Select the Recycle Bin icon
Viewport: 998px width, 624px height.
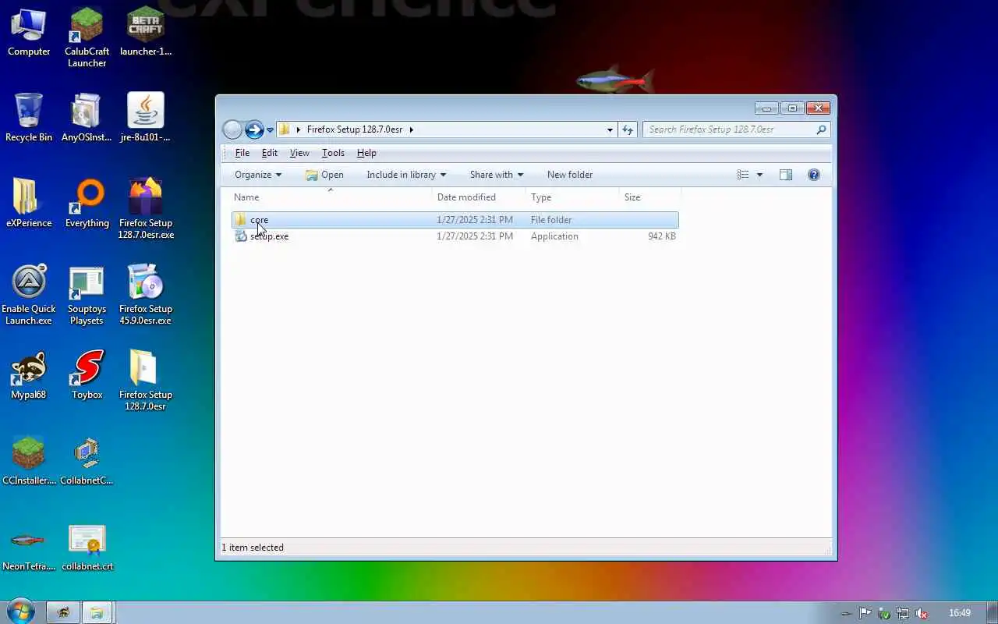tap(29, 119)
